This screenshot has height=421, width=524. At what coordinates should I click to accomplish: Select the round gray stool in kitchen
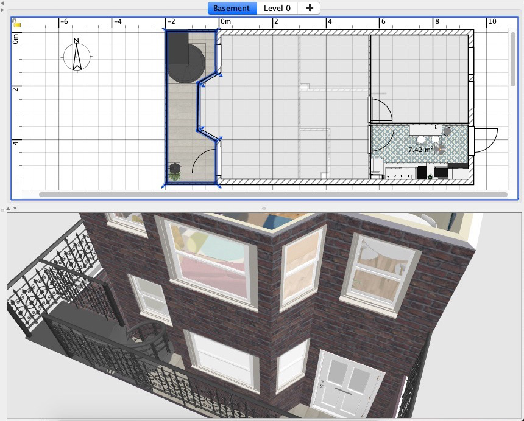(447, 131)
